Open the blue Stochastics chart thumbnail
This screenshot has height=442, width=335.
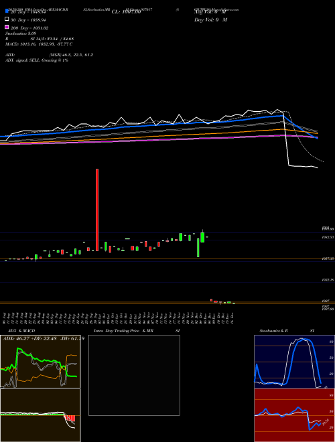pos(294,362)
